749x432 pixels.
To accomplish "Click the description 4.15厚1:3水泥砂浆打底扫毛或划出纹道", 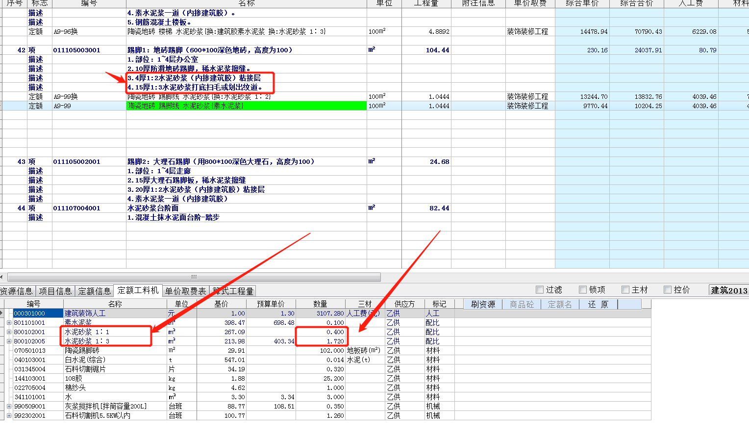I will [x=195, y=87].
